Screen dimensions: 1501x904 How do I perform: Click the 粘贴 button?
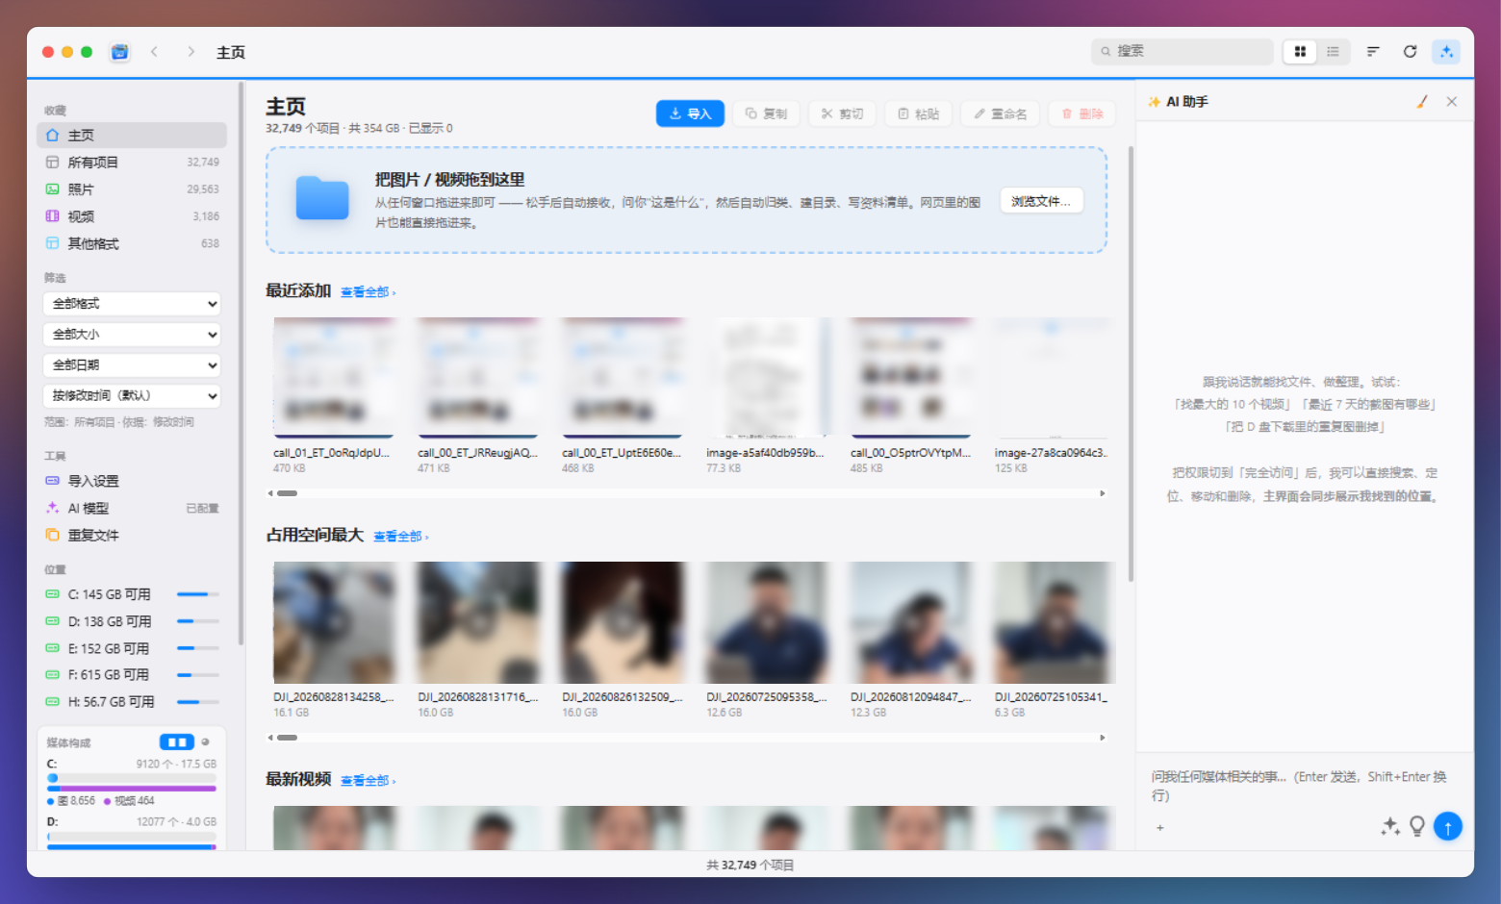918,113
